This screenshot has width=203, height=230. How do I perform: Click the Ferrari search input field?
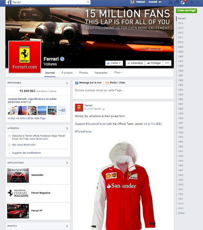[x=49, y=2]
